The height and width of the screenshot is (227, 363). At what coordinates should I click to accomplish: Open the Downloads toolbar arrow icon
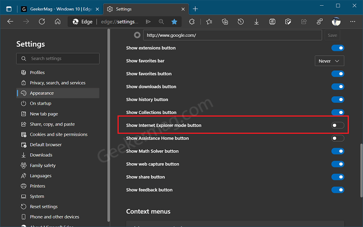point(256,22)
